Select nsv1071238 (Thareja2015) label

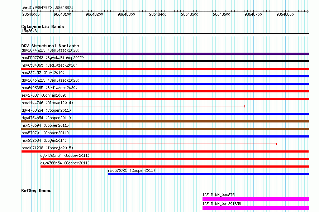tap(47, 148)
